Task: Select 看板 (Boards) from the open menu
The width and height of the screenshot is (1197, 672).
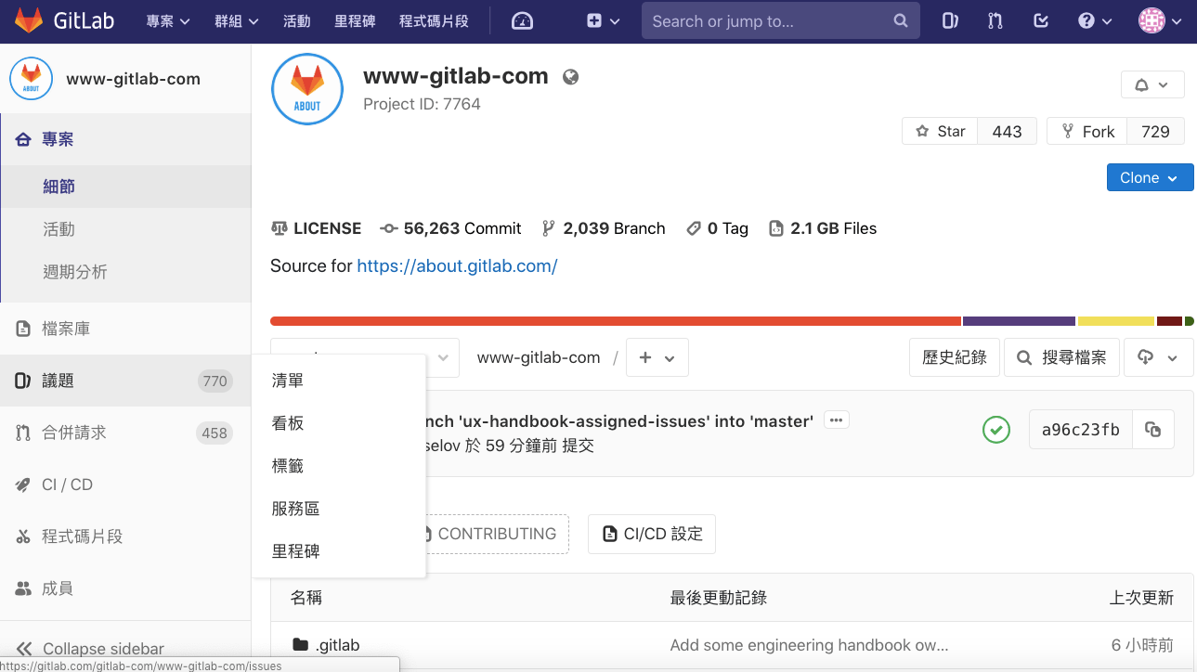Action: [x=288, y=422]
